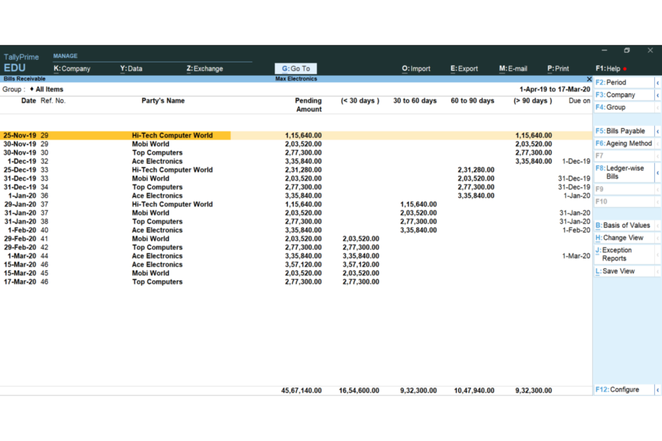Click the 60 to 90 days header
Screen dimensions: 662x441
click(x=472, y=101)
